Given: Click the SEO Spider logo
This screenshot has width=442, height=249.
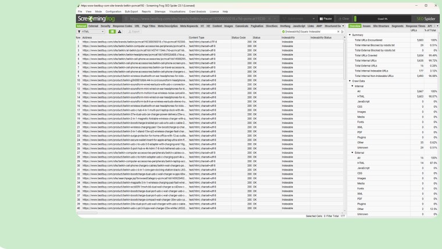Looking at the screenshot, I should tap(426, 19).
